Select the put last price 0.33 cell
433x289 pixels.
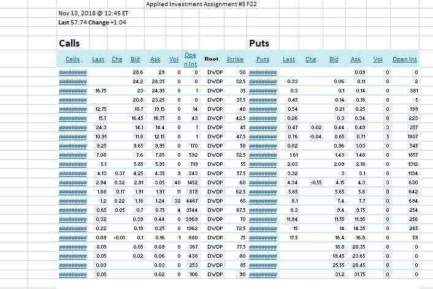[293, 81]
